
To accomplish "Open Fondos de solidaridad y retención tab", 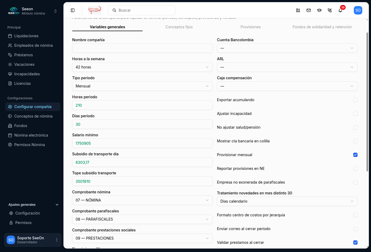I will point(322,27).
